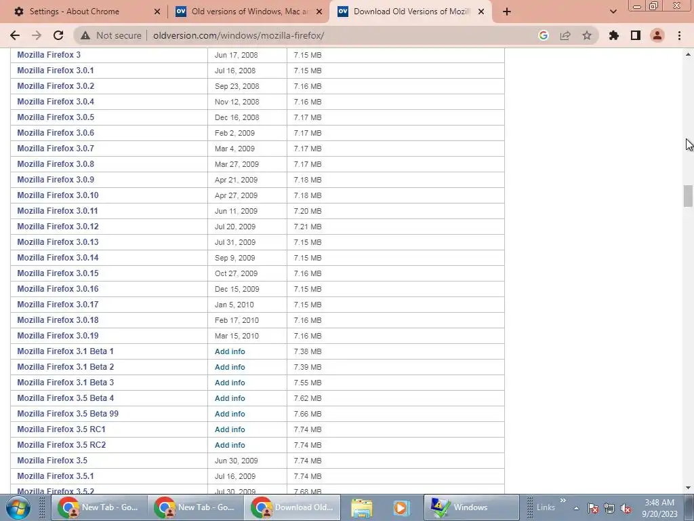
Task: Open Mozilla Firefox 3.5 RC2 link
Action: pos(62,445)
